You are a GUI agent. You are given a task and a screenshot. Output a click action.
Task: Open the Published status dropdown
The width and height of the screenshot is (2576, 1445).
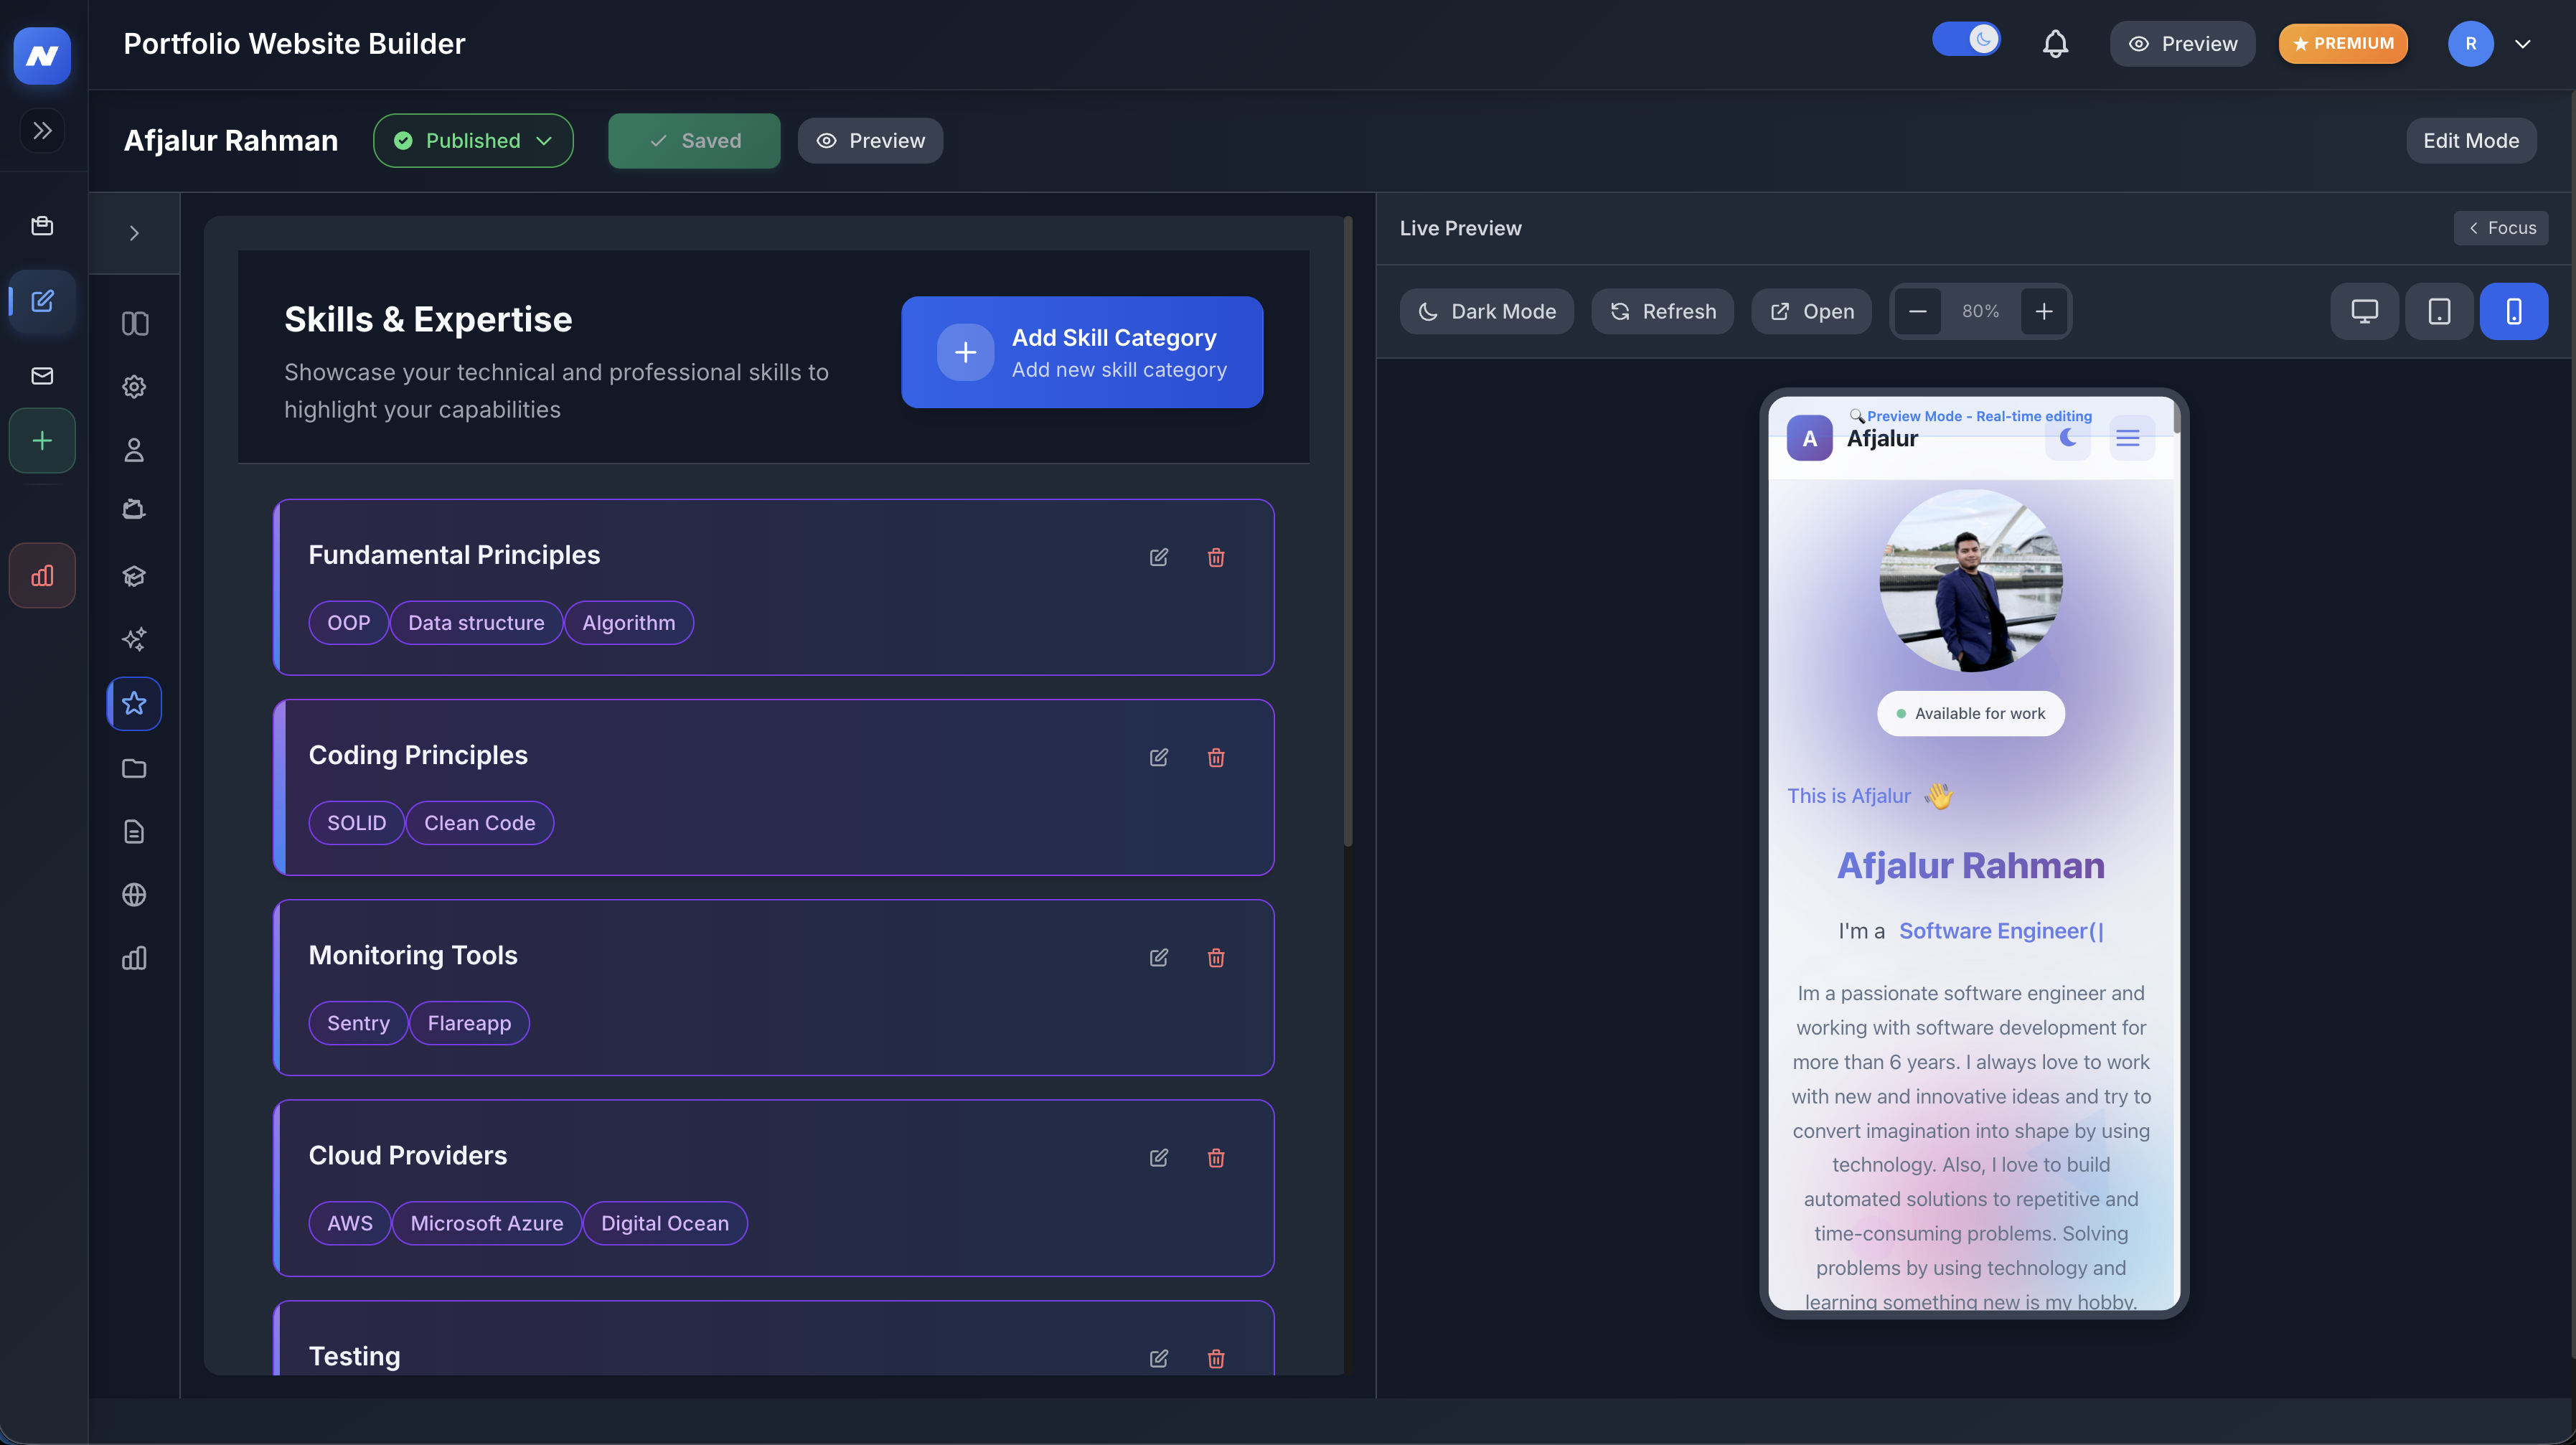point(472,140)
